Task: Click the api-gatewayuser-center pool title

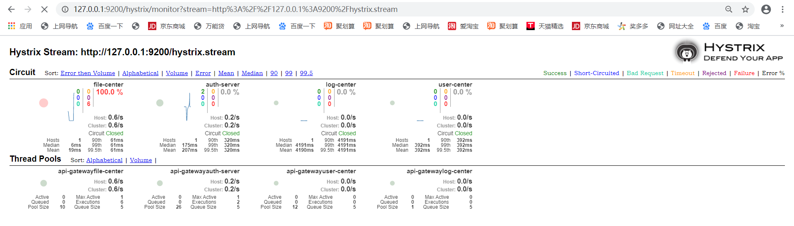Action: 321,171
